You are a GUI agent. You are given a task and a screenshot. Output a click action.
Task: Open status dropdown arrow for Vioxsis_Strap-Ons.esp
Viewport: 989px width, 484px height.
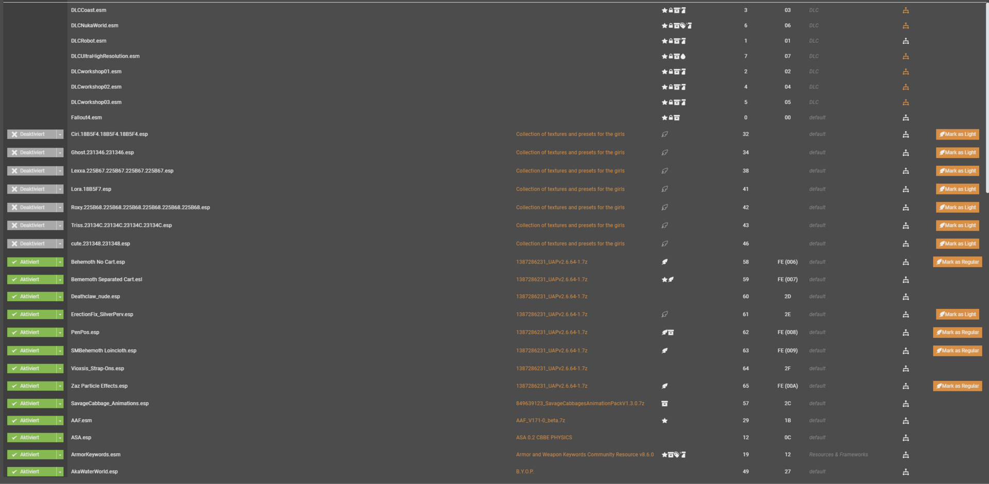(x=60, y=369)
